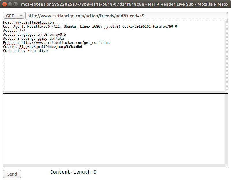Click the Accept: */* header line
The height and width of the screenshot is (181, 231).
(14, 31)
